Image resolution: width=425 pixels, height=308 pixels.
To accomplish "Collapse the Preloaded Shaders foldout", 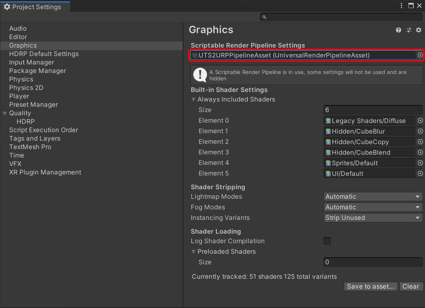I will 193,252.
